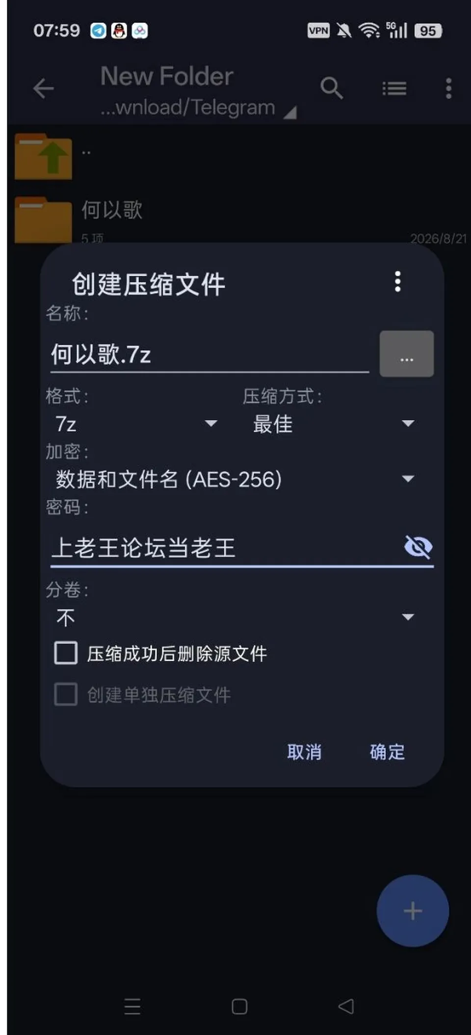Switch view mode with the list icon
The width and height of the screenshot is (471, 1035).
click(394, 89)
